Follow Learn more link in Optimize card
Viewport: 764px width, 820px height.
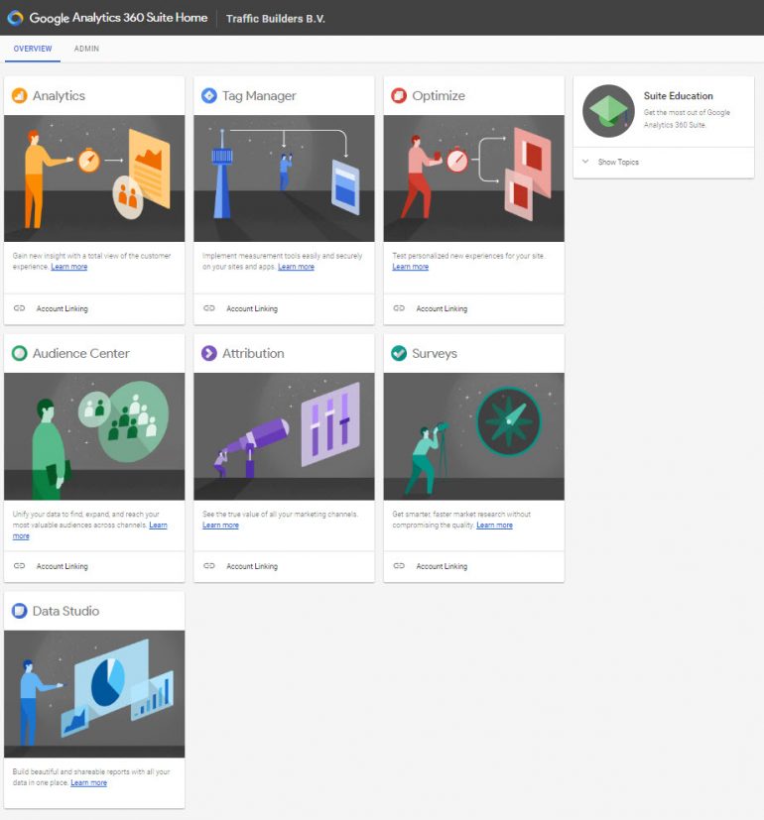pos(410,267)
